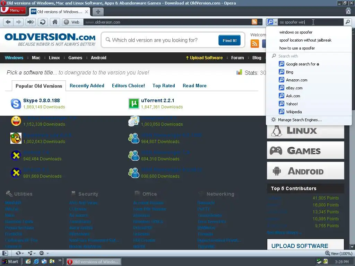Open a new tab with plus button
Viewport: 355px width, 266px height.
[98, 12]
